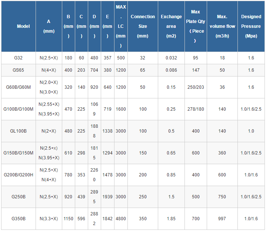
Task: Click B value '1150' in the G350B row
Action: tap(69, 219)
